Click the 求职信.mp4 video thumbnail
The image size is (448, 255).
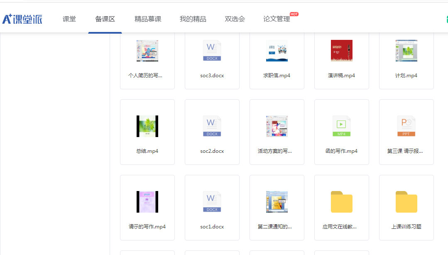(277, 51)
